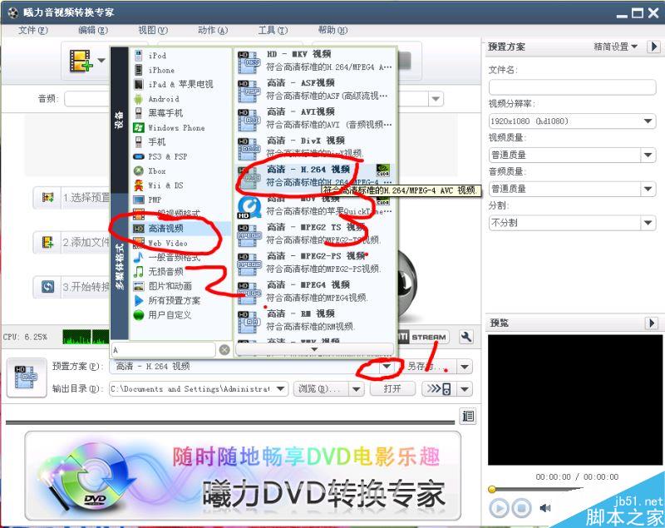The image size is (665, 528).
Task: Pick 高清 - AVI视频 preset
Action: pos(315,118)
